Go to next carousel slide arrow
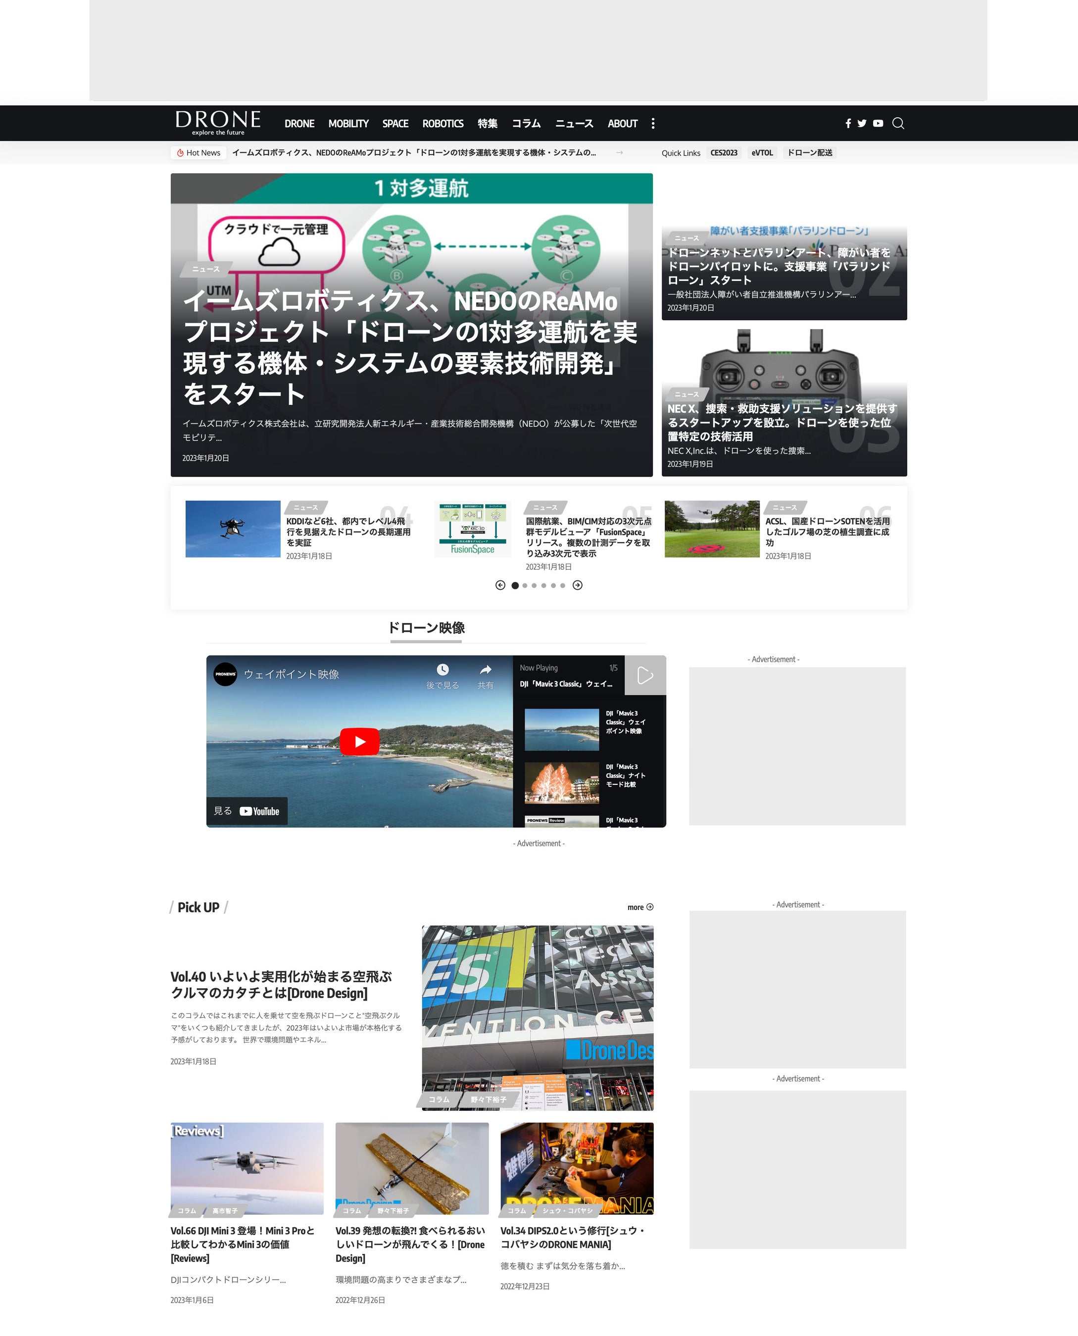This screenshot has width=1078, height=1336. click(x=578, y=585)
